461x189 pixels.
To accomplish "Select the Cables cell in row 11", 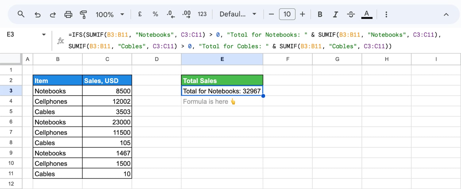I will (x=58, y=174).
